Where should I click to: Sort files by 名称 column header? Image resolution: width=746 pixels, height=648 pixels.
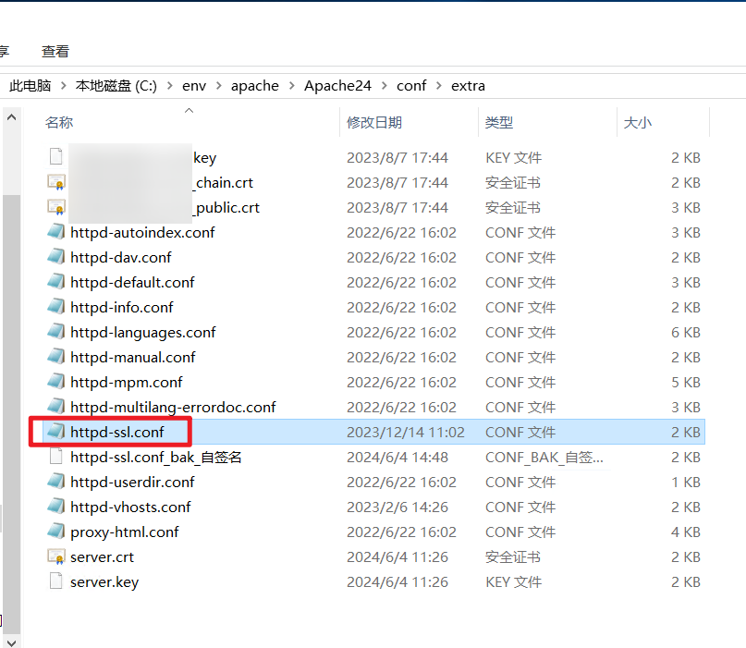tap(59, 122)
